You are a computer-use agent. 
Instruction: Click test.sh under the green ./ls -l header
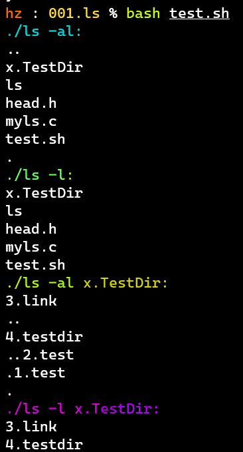point(35,265)
